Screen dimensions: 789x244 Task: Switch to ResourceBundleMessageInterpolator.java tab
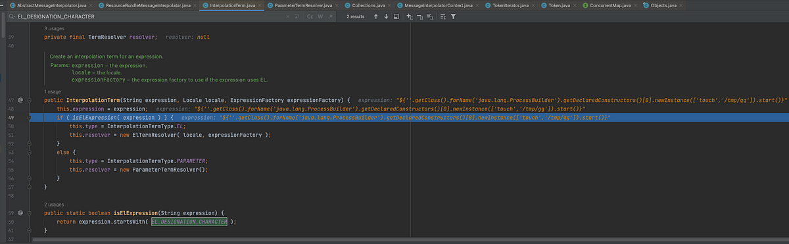tap(148, 5)
